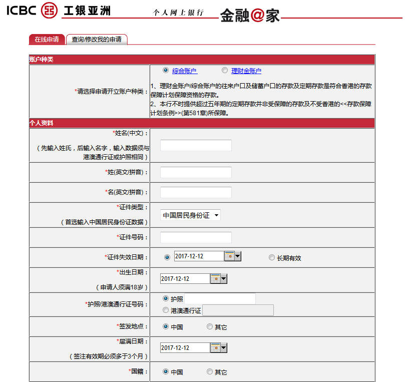This screenshot has height=382, width=405.
Task: Select 其它 for 签发地点
Action: click(209, 326)
